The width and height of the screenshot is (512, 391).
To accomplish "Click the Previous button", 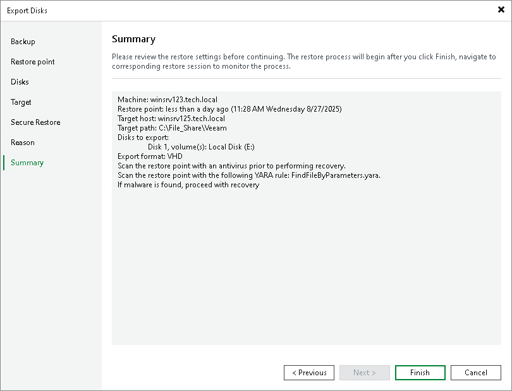I will coord(309,373).
